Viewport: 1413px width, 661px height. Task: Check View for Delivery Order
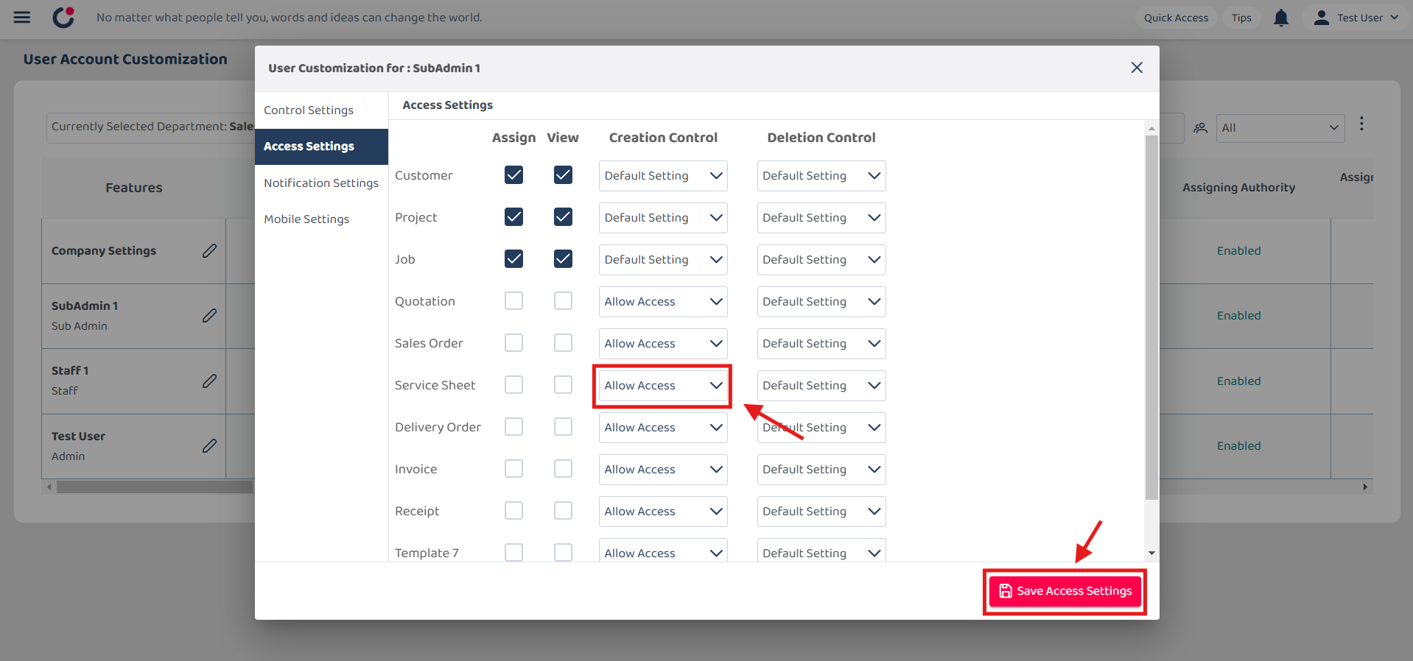coord(563,427)
